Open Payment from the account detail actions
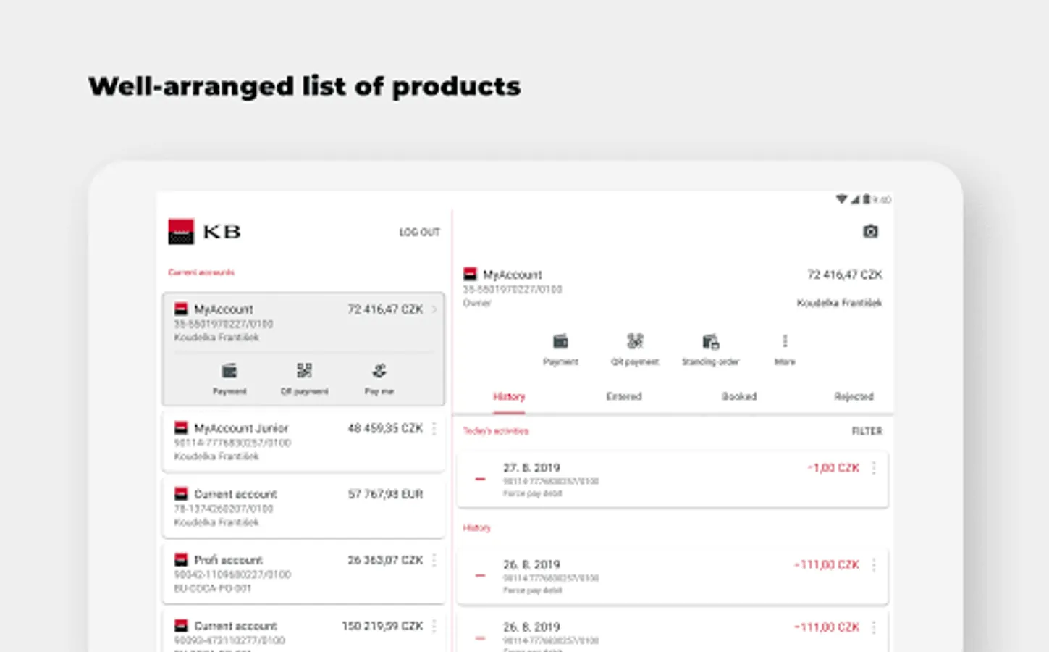 click(560, 342)
